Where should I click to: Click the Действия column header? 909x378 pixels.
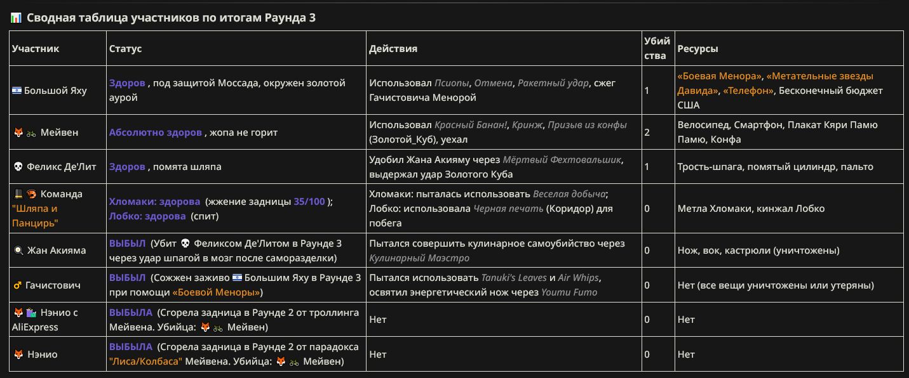(x=393, y=48)
